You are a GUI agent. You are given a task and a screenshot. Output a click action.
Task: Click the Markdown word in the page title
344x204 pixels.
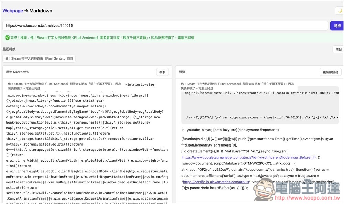pos(41,11)
